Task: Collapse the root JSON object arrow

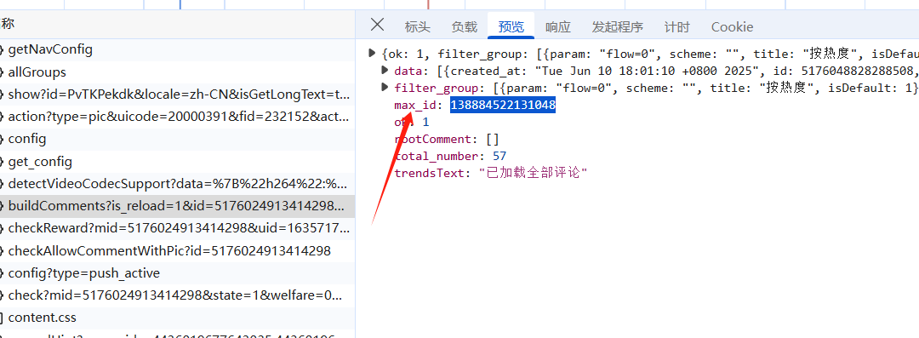Action: (x=372, y=54)
